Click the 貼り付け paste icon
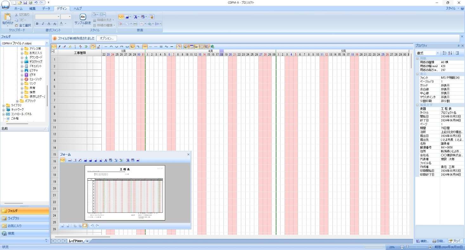The image size is (465, 250). [8, 16]
